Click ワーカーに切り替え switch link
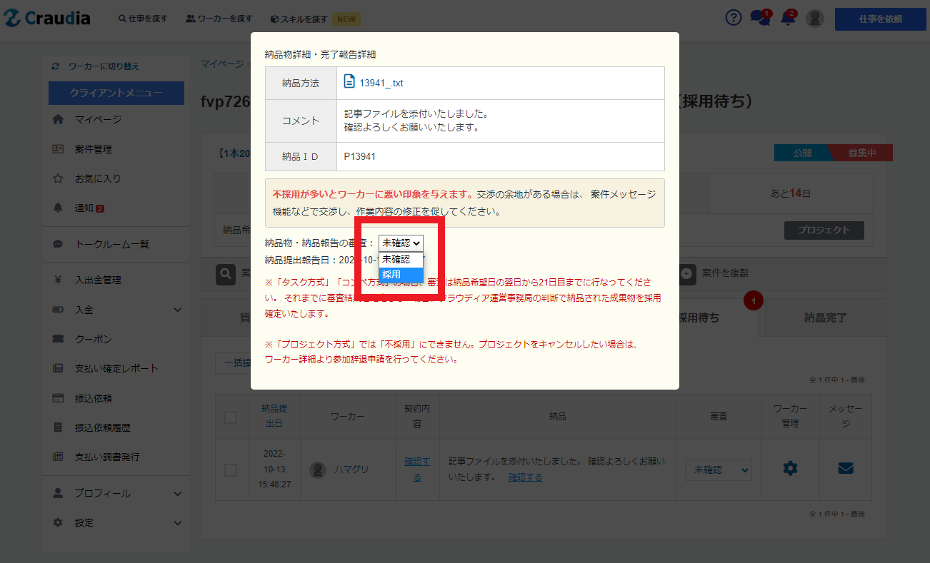This screenshot has width=930, height=563. tap(103, 66)
